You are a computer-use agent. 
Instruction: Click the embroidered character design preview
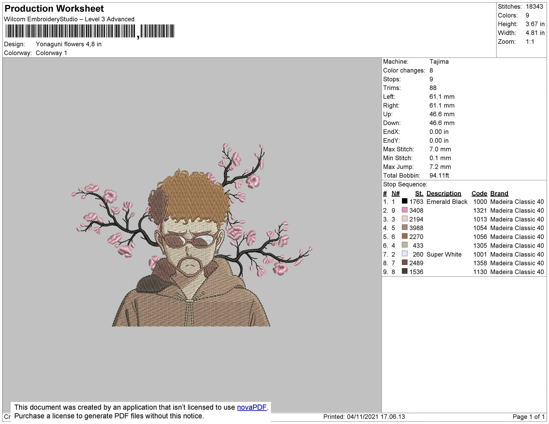pyautogui.click(x=192, y=235)
